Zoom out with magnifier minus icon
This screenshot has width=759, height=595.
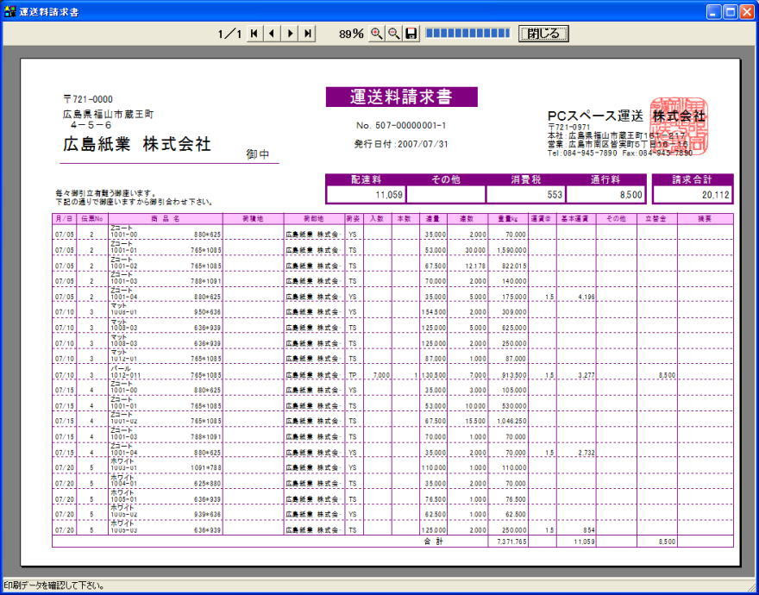394,34
